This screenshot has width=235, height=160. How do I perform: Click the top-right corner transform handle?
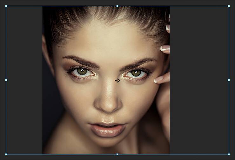tap(229, 6)
